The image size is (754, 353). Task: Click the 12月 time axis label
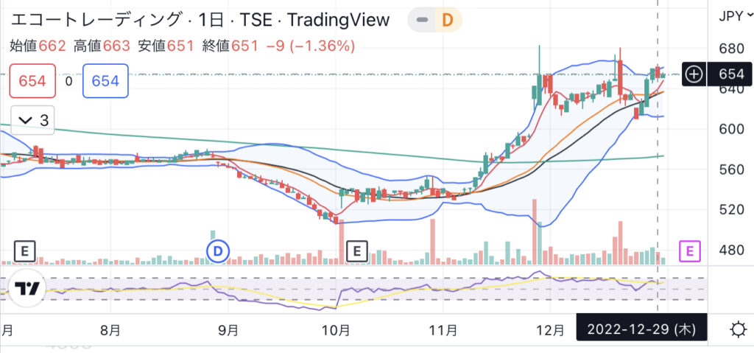click(x=550, y=330)
